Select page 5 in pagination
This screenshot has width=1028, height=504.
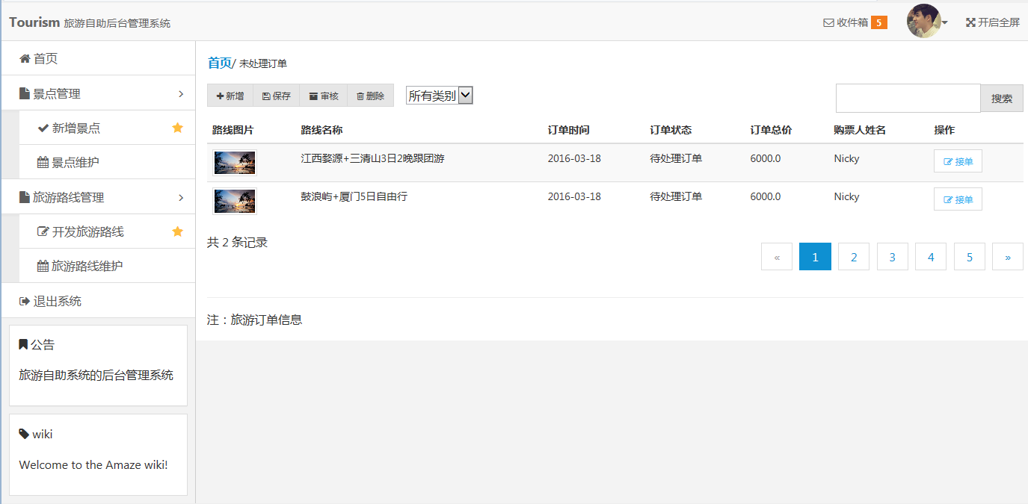[970, 257]
